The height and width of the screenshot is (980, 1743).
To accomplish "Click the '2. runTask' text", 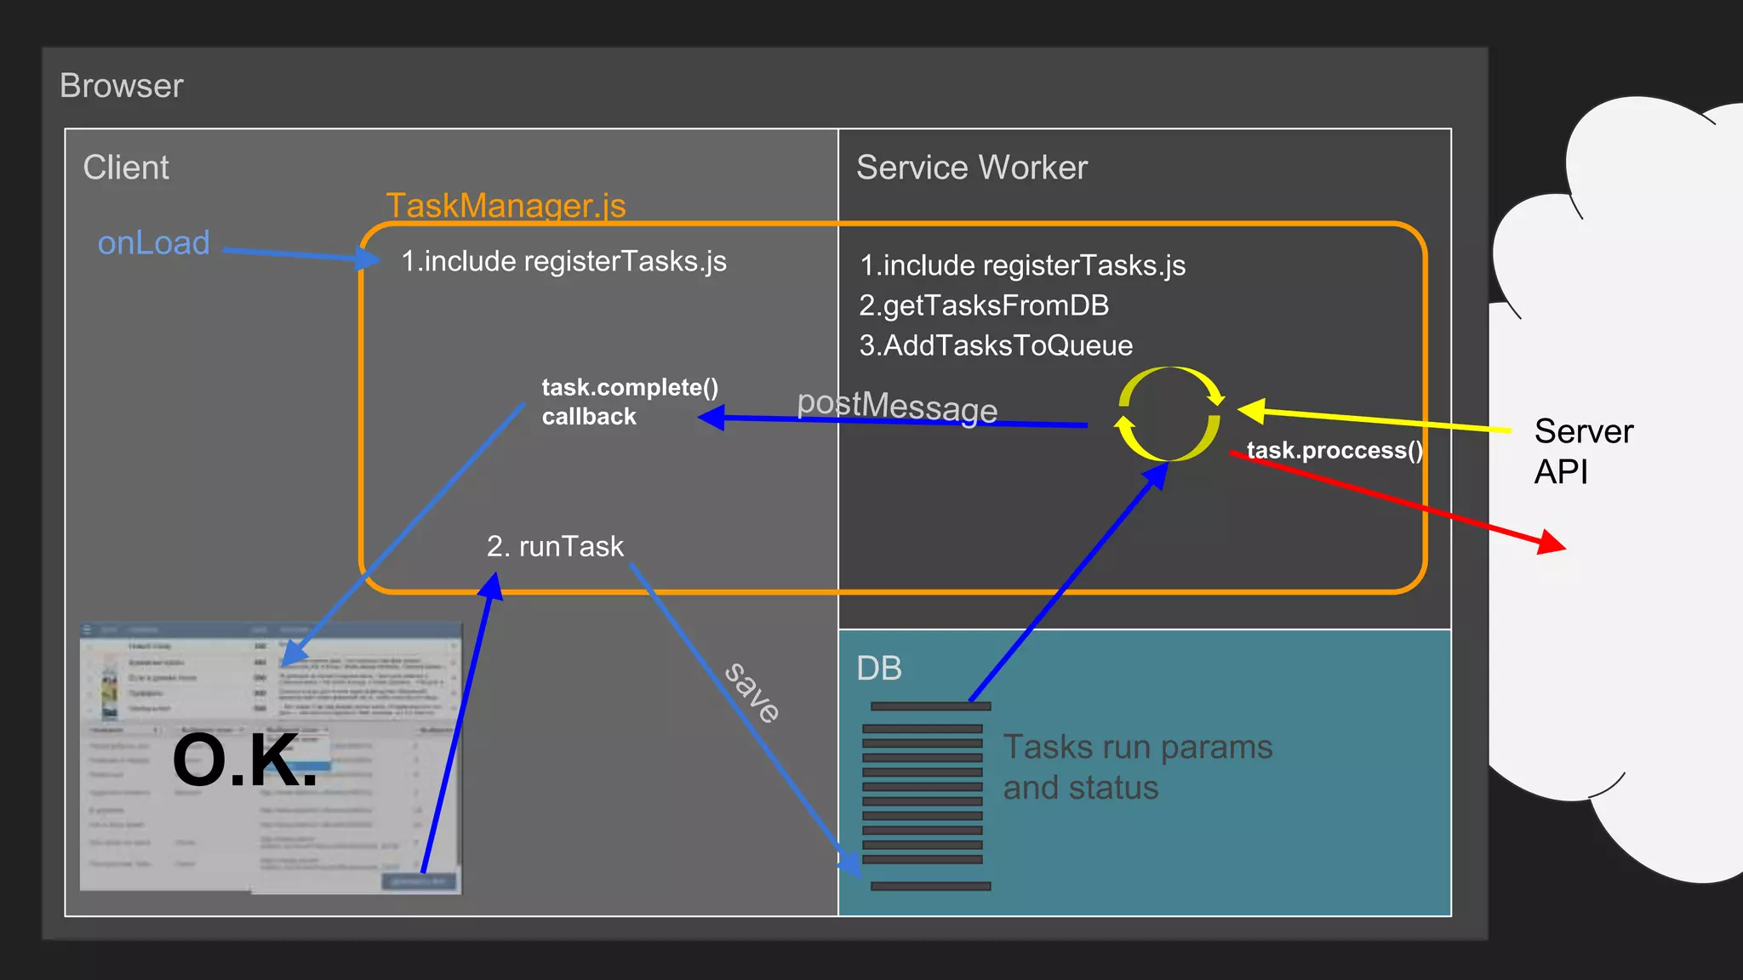I will [x=555, y=546].
